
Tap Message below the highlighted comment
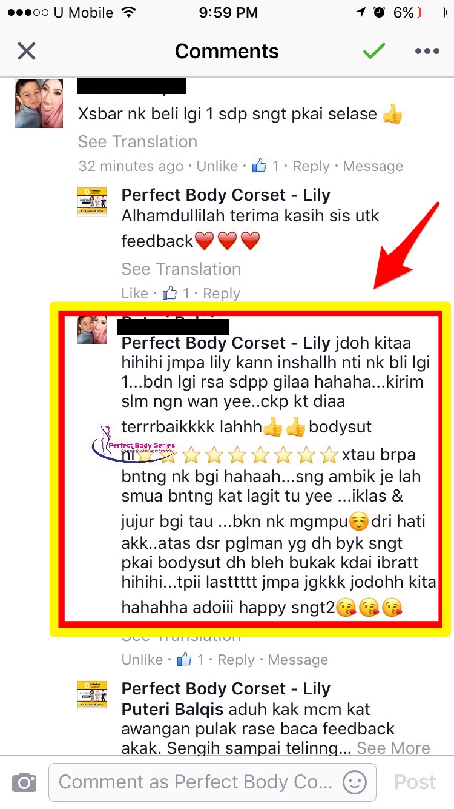pos(298,660)
